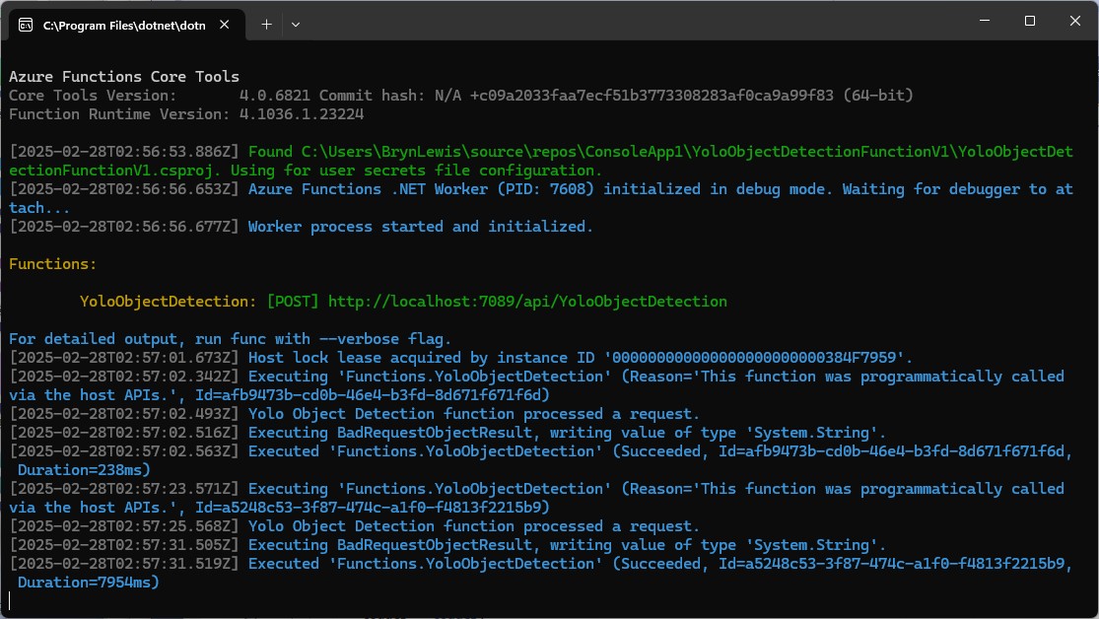Click the blinking cursor at the bottom
1099x619 pixels.
pos(11,600)
